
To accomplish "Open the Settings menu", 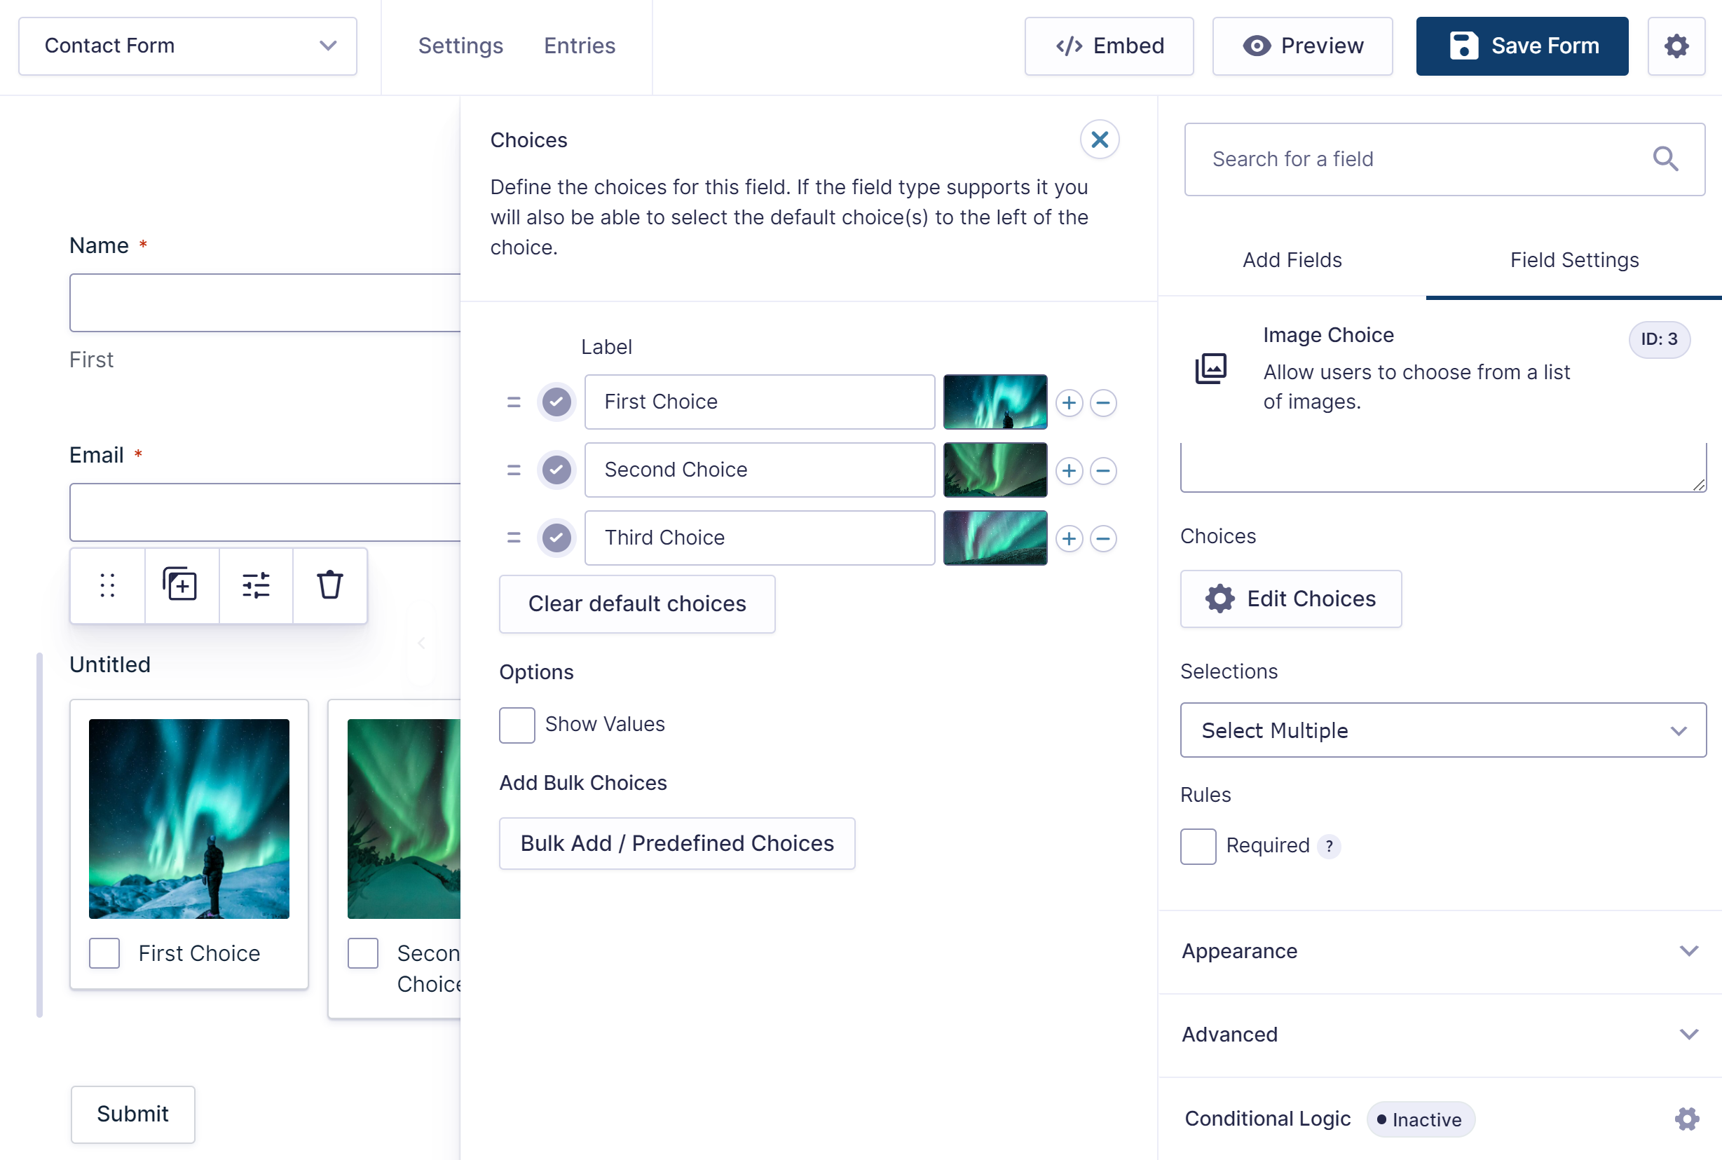I will click(x=460, y=46).
